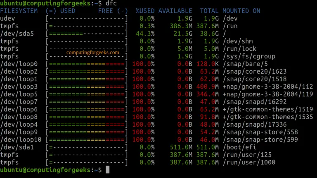The height and width of the screenshot is (178, 317).
Task: Click the 63.2M total value
Action: pos(209,72)
